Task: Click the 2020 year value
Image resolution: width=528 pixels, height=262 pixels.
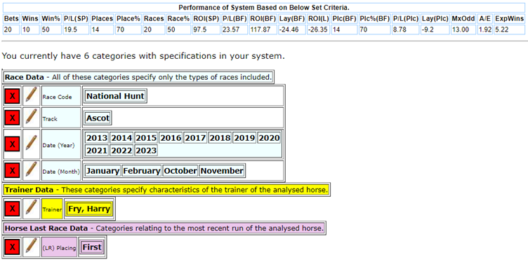Action: (269, 138)
